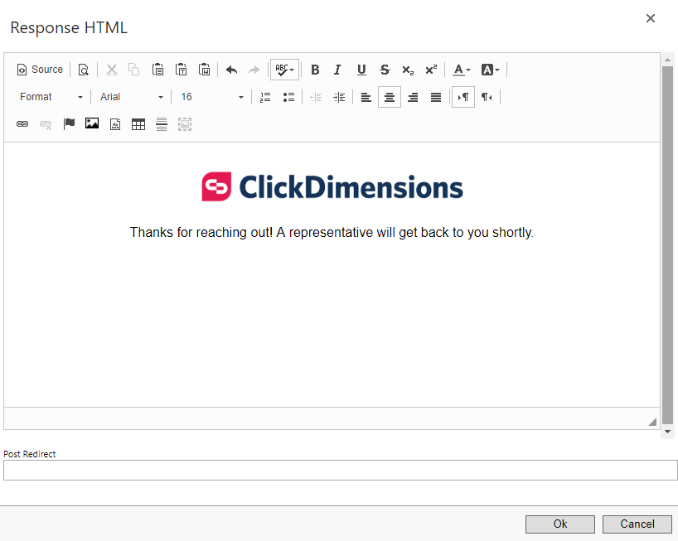Click the vertical scrollbar thumb
Viewport: 678px width, 541px height.
(667, 245)
